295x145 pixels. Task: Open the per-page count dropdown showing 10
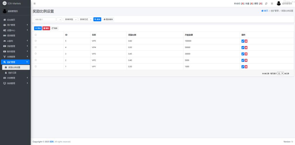coord(280,73)
